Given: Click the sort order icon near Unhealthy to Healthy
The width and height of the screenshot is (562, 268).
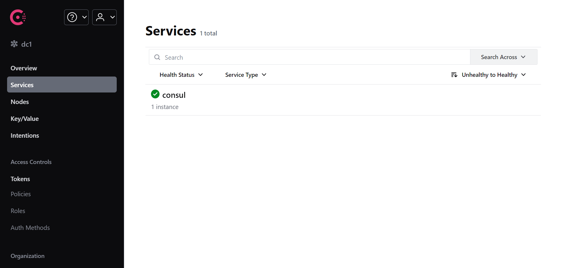Looking at the screenshot, I should point(454,75).
